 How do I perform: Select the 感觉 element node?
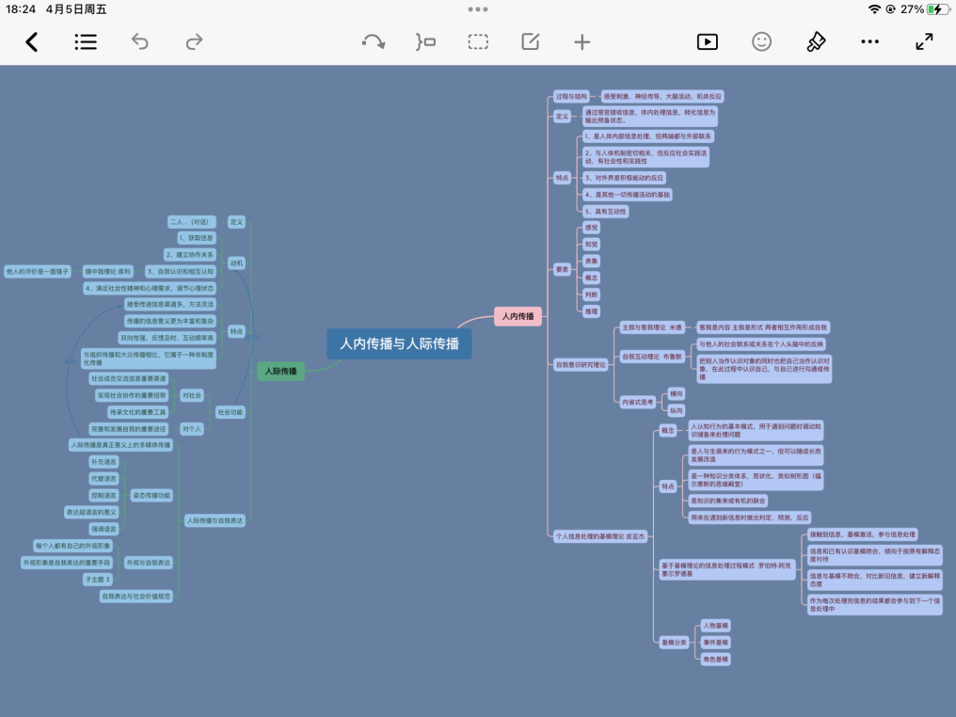coord(592,228)
